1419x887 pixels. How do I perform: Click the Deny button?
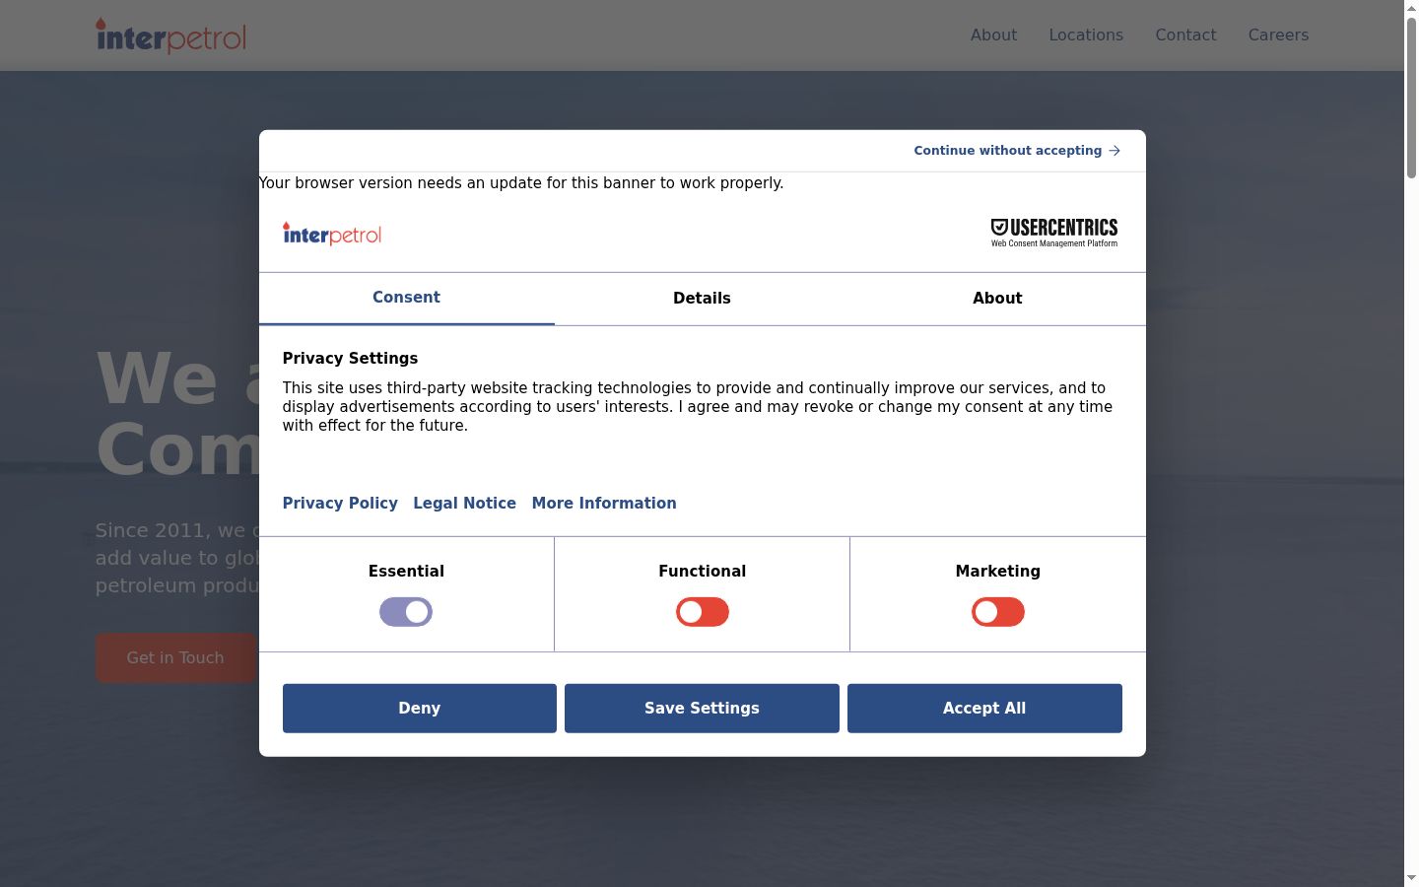[x=420, y=709]
